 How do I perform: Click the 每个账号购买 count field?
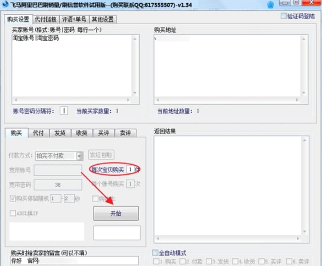coord(130,184)
